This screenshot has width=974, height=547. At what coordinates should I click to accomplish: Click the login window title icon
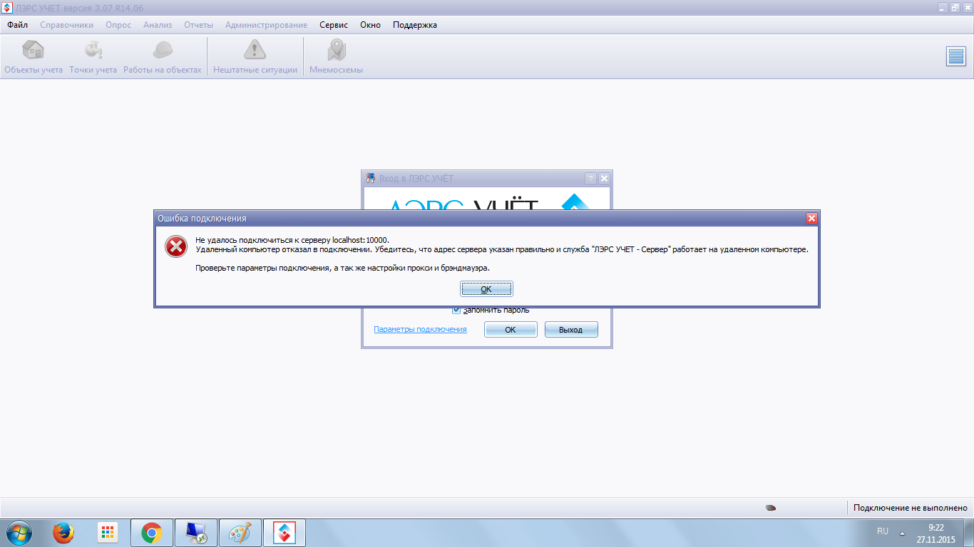click(371, 178)
